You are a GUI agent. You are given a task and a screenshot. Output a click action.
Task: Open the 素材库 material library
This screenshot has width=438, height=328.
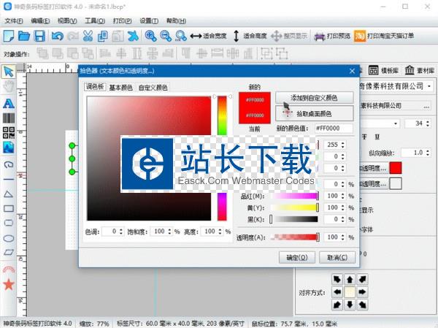pos(420,70)
